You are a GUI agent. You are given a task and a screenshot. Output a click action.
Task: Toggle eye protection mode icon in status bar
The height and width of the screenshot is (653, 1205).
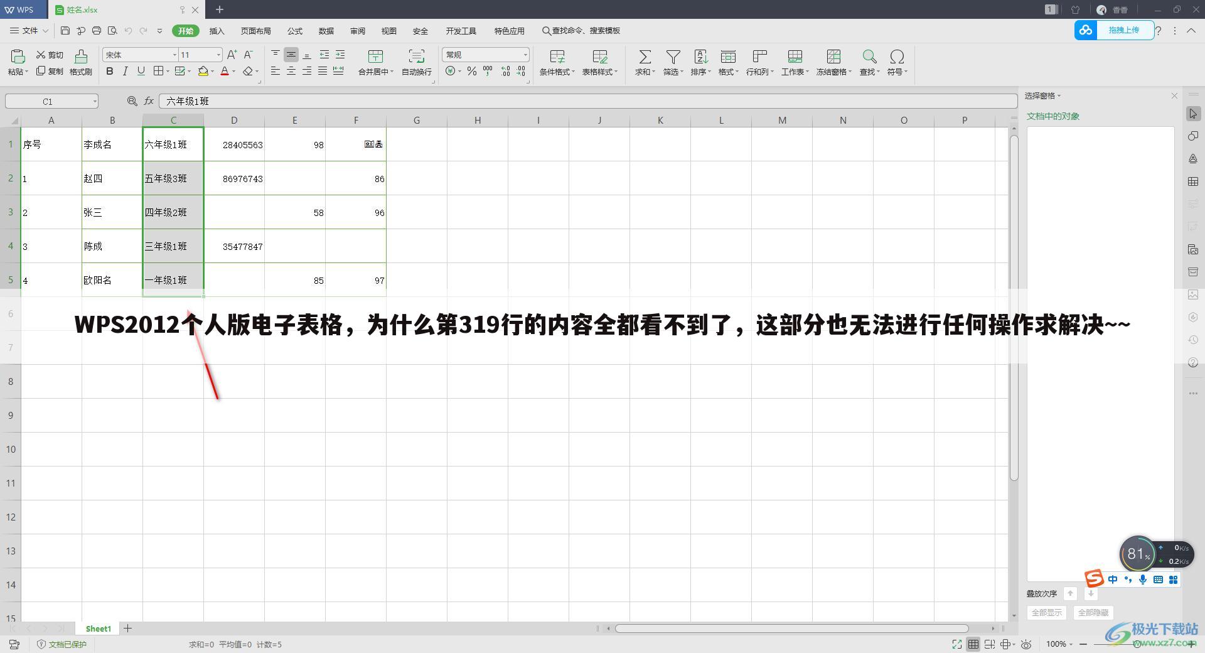[x=1027, y=644]
